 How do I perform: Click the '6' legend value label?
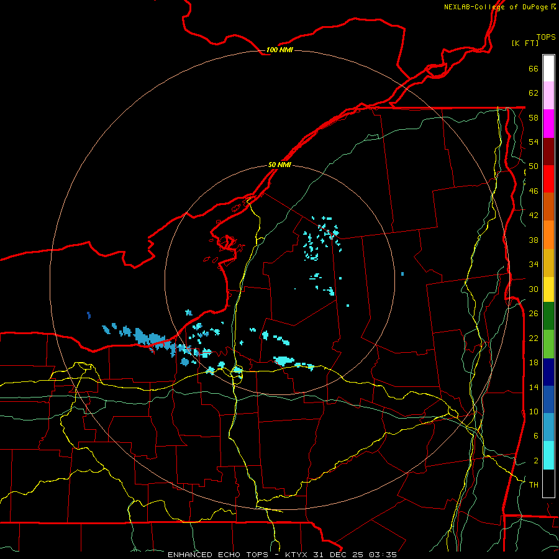point(536,436)
